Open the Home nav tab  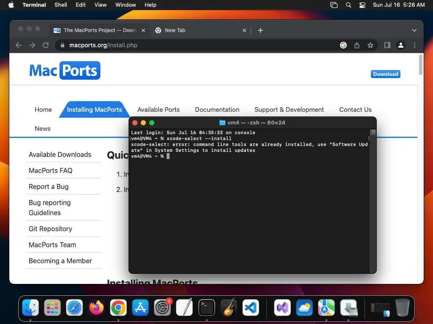point(43,110)
